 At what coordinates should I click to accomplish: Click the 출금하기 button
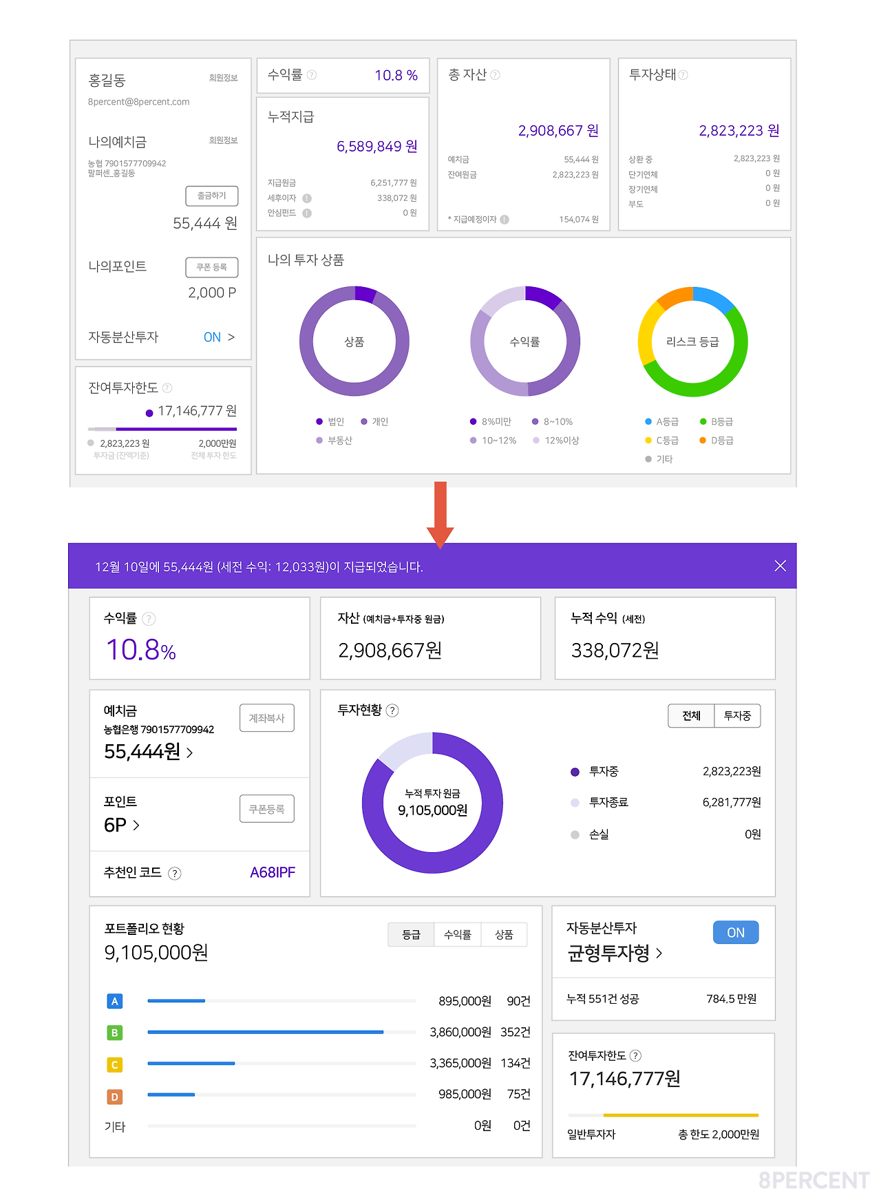pyautogui.click(x=212, y=196)
